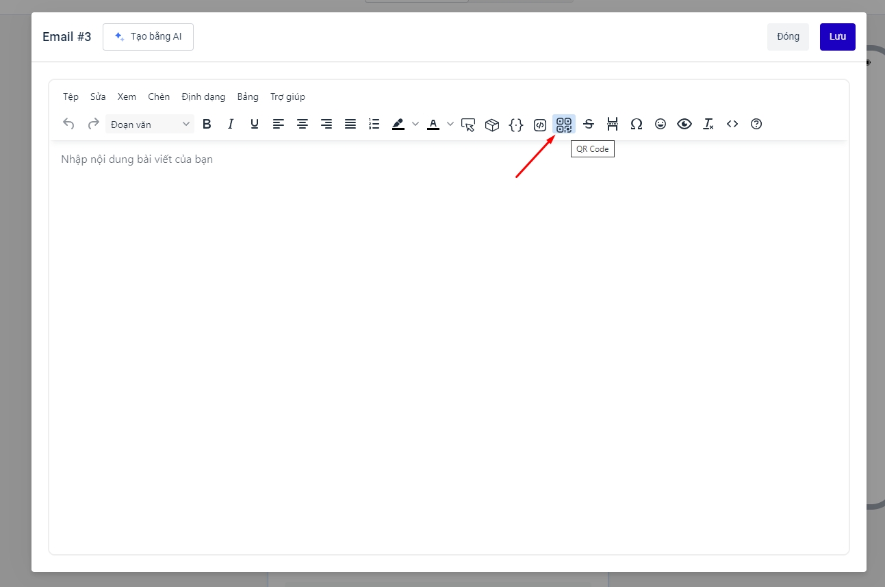Screen dimensions: 885x587
Task: Click the text color A swatch
Action: click(x=433, y=124)
